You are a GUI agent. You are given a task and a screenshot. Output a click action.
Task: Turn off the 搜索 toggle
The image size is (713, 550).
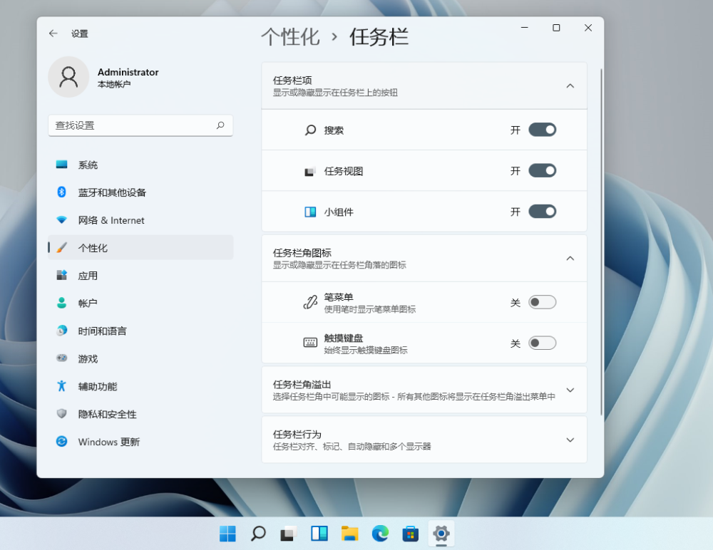coord(542,130)
